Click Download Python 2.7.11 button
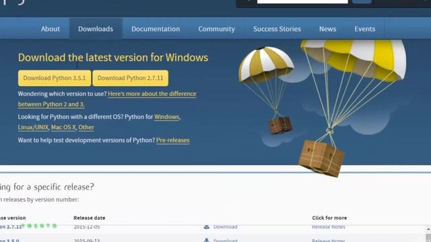 130,78
